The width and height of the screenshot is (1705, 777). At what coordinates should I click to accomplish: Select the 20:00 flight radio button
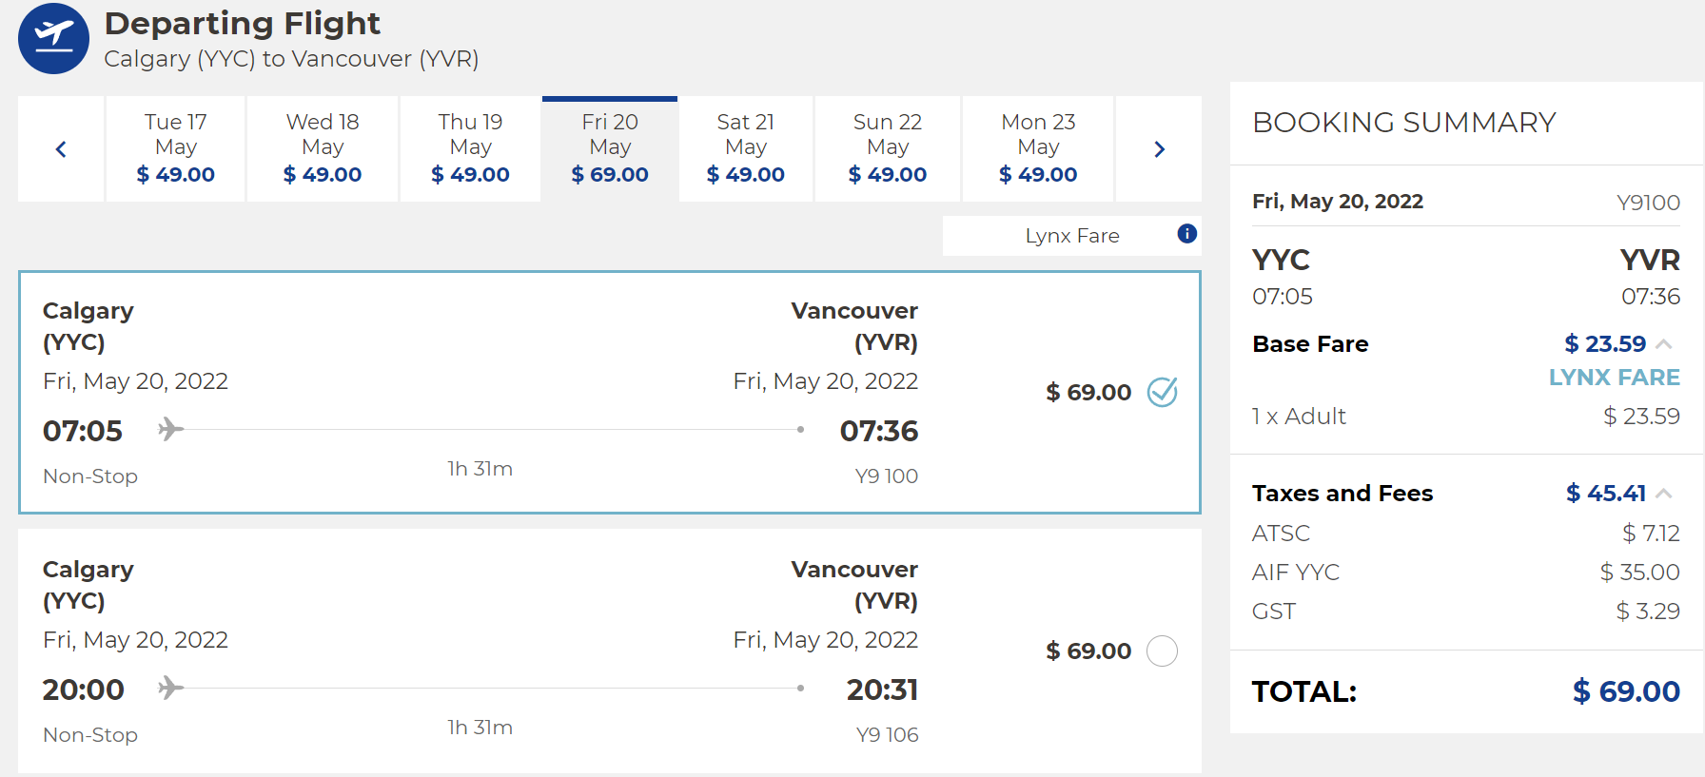(x=1162, y=651)
